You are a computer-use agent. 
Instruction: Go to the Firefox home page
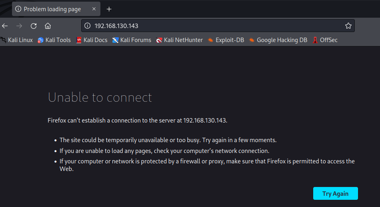[x=48, y=26]
